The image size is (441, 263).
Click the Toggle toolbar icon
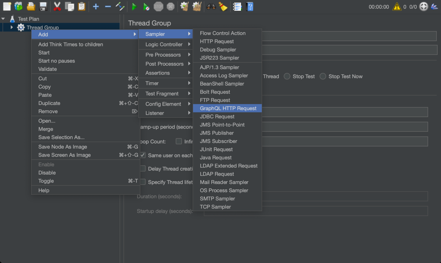click(120, 6)
